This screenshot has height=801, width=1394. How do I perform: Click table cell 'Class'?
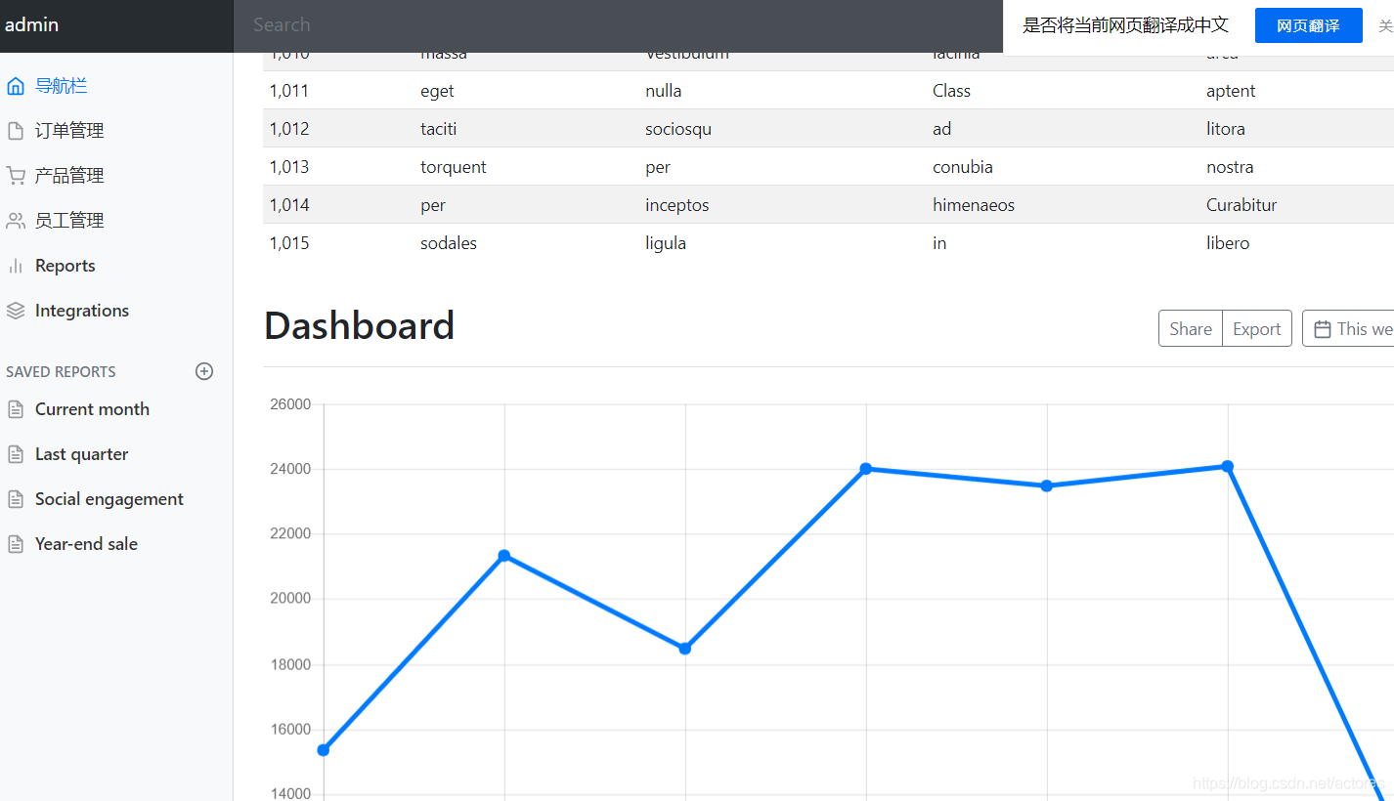pyautogui.click(x=951, y=91)
